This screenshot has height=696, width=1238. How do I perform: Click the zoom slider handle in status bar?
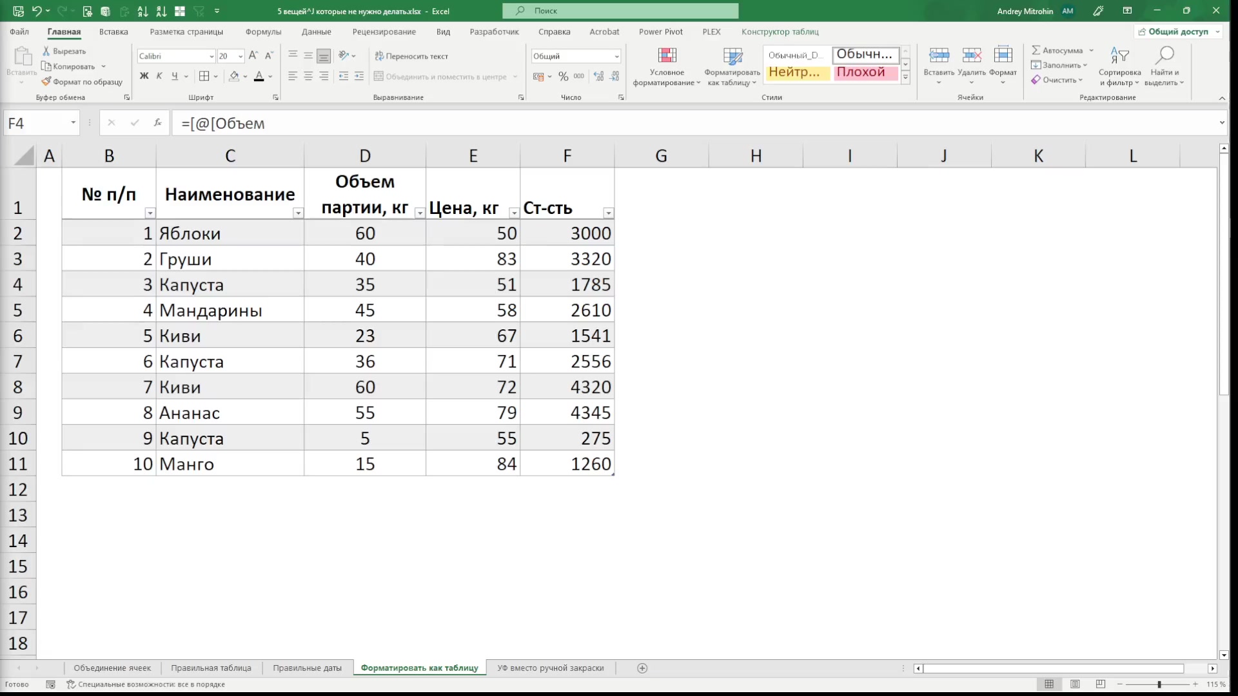[1159, 684]
